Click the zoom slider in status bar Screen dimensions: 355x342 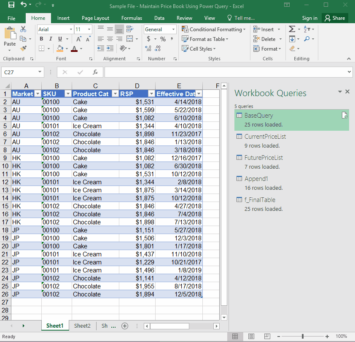(303, 337)
